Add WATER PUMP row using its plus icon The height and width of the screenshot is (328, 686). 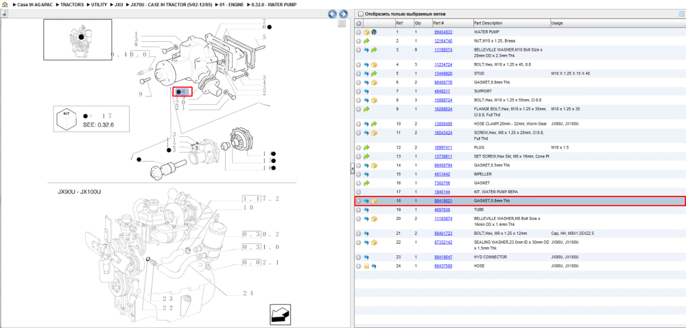358,32
